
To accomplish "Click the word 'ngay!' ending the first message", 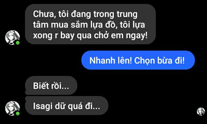I will tap(137, 36).
